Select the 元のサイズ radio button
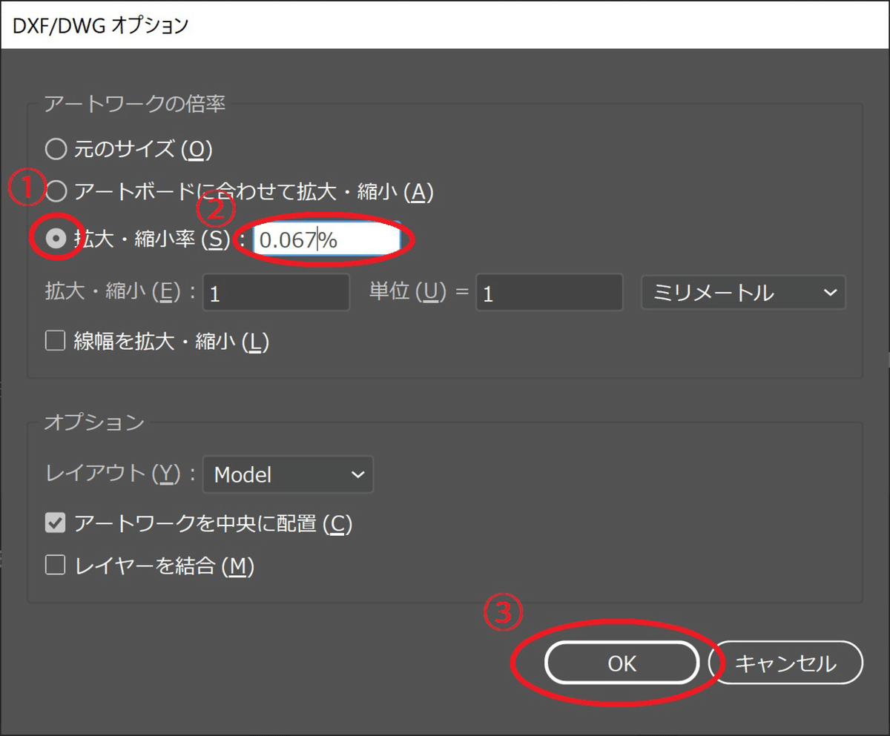 (x=56, y=149)
